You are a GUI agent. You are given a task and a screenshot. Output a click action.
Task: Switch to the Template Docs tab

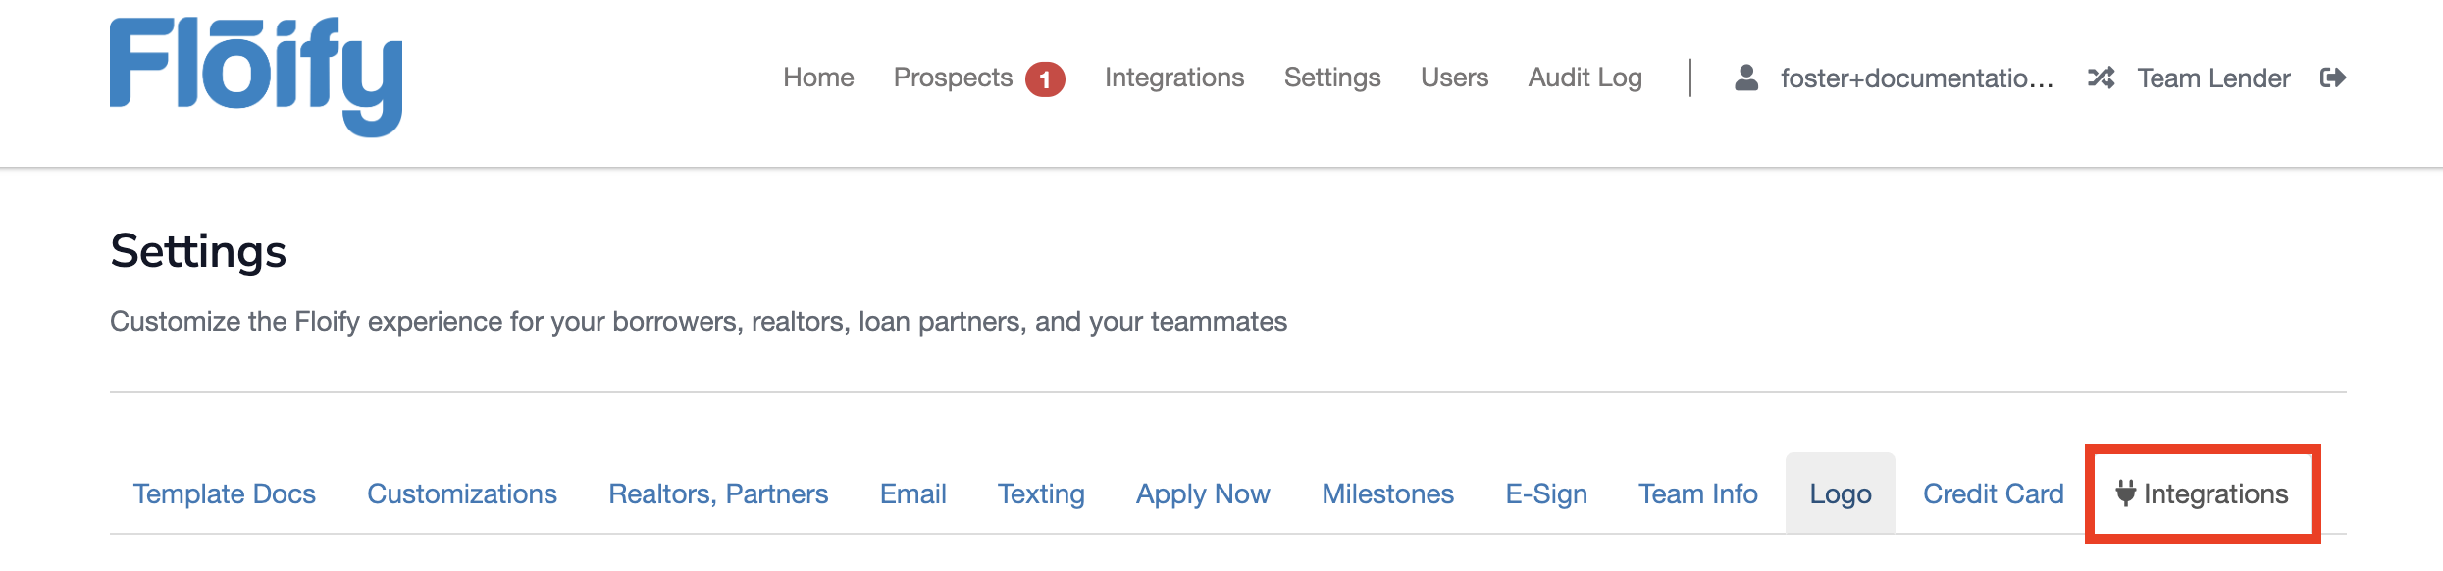point(224,493)
